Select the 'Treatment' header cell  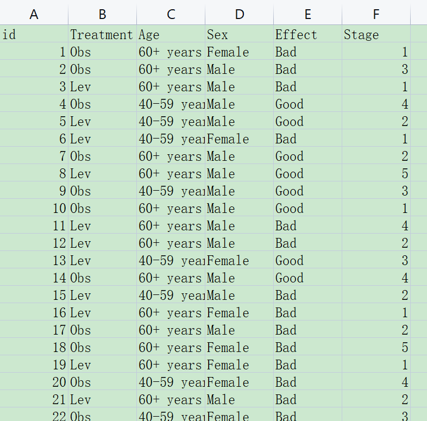(x=102, y=35)
